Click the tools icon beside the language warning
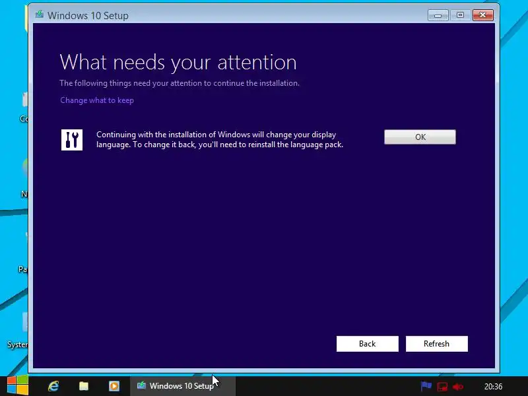This screenshot has height=396, width=528. pos(72,140)
